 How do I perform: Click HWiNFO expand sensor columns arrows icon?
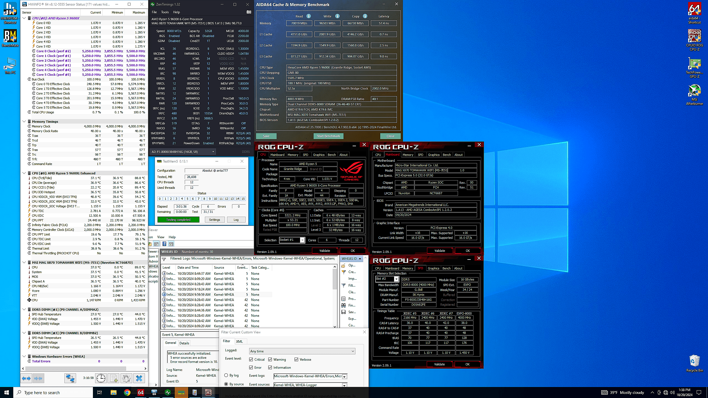point(27,378)
